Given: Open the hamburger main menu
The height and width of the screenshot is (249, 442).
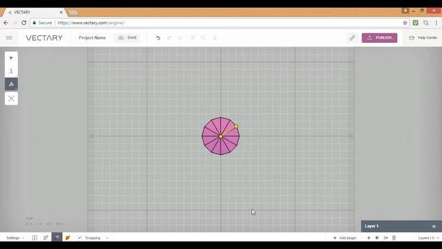Looking at the screenshot, I should coord(9,38).
